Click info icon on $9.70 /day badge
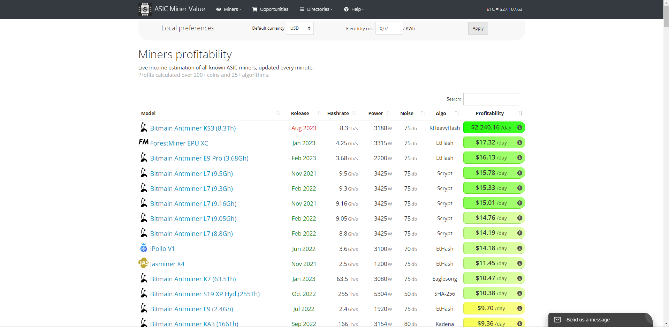669x327 pixels. tap(519, 309)
